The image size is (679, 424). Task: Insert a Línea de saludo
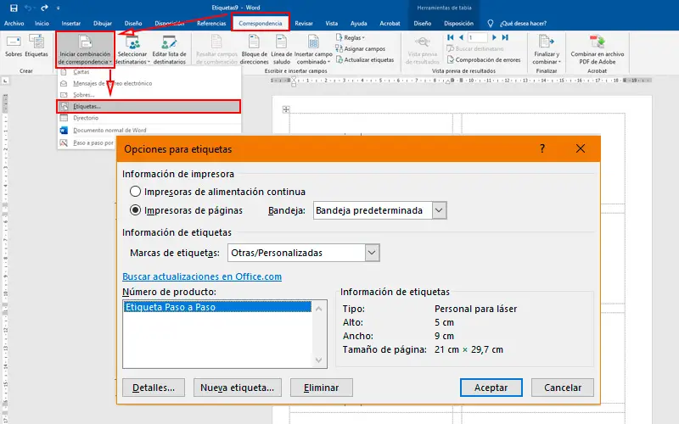click(x=282, y=50)
